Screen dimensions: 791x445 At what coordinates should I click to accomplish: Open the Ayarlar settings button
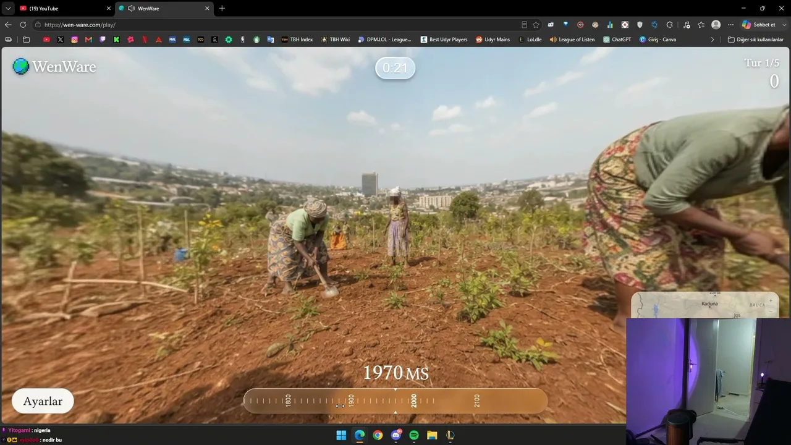[x=43, y=401]
